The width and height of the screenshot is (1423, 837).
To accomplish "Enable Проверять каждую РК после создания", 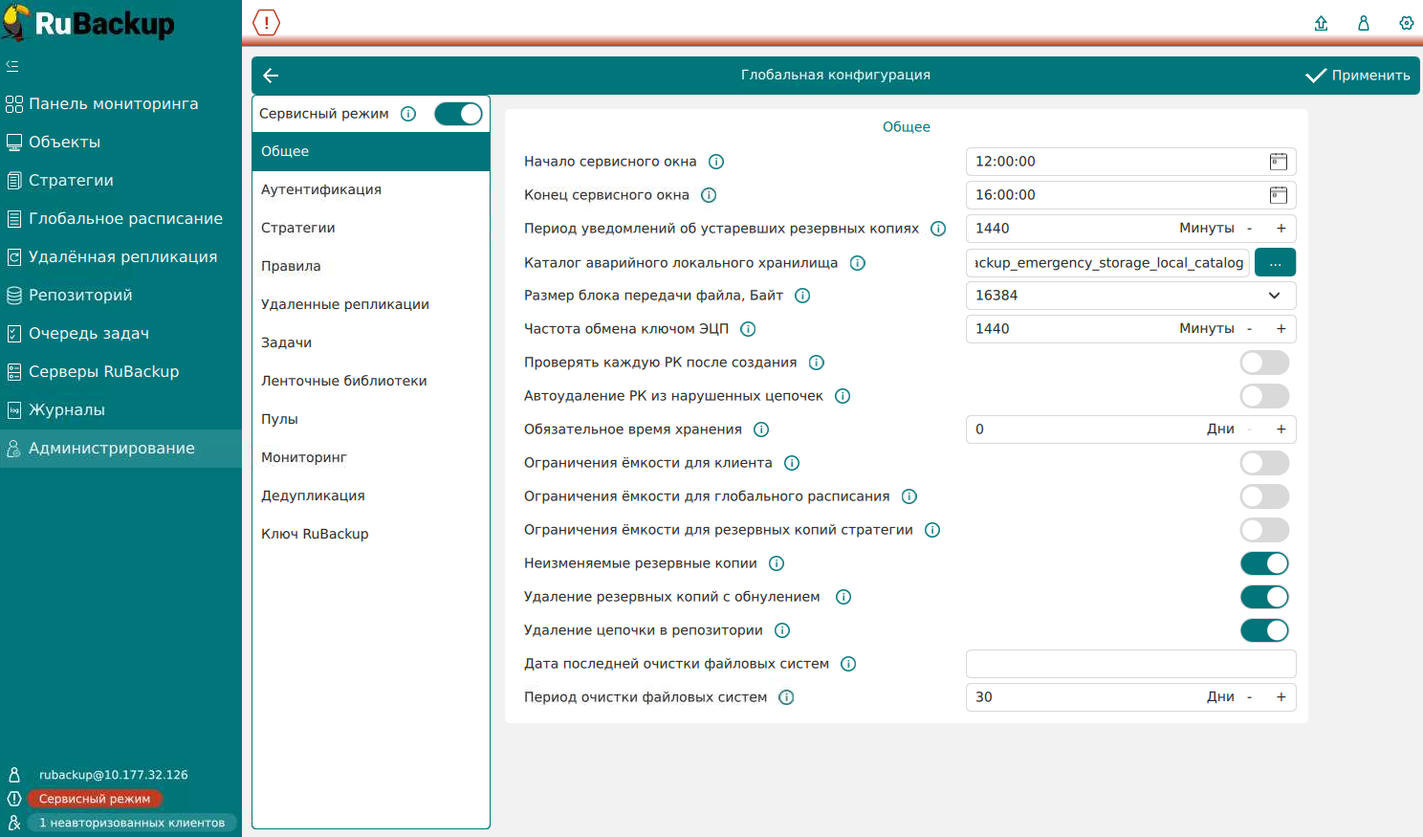I will click(1264, 363).
